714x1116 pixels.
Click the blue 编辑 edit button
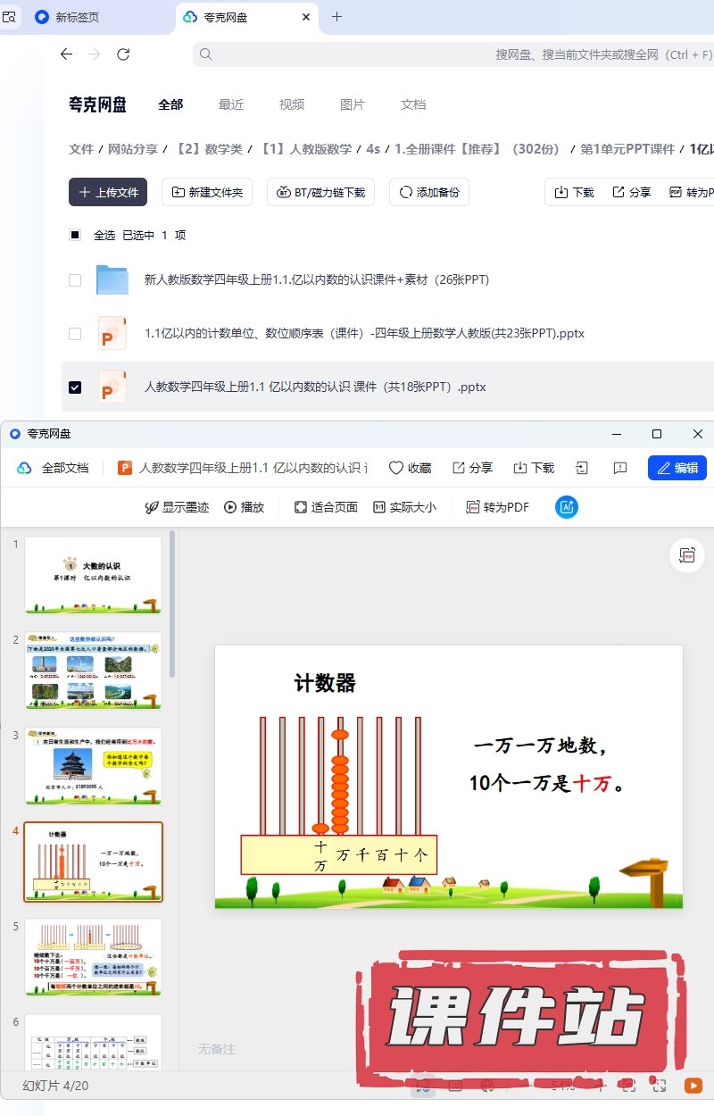tap(677, 468)
